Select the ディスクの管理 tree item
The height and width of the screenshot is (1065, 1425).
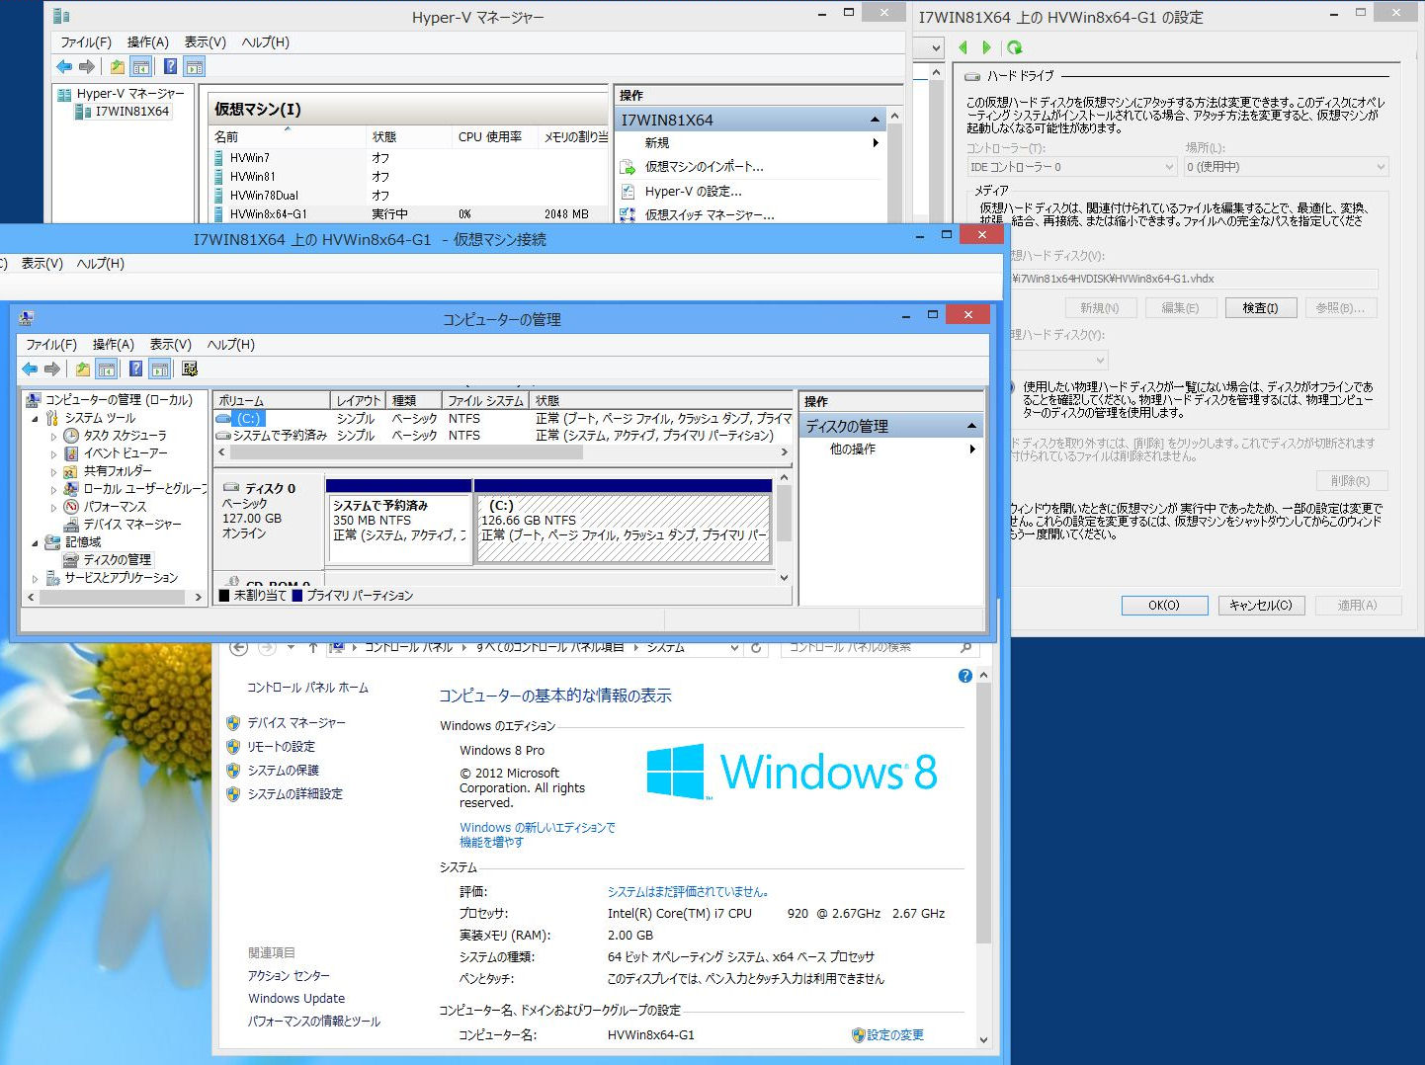point(118,559)
